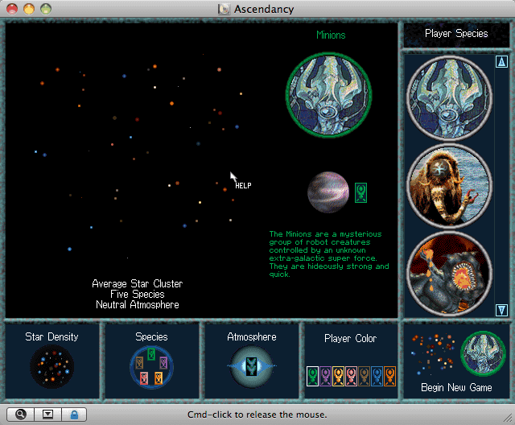
Task: Click the Species count selector icon
Action: pyautogui.click(x=151, y=367)
